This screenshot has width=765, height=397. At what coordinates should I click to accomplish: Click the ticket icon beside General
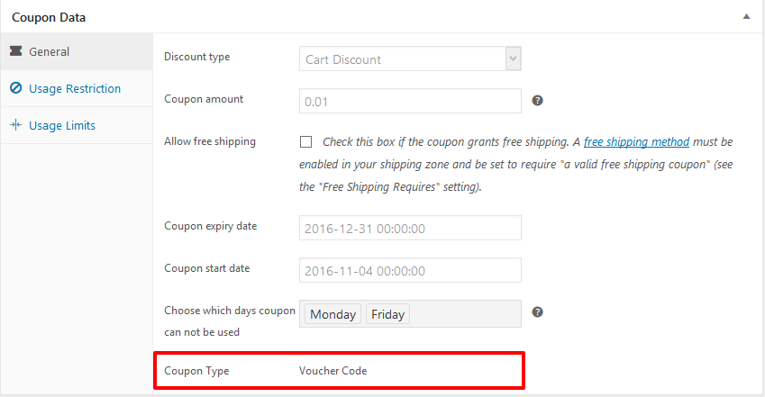(x=16, y=52)
